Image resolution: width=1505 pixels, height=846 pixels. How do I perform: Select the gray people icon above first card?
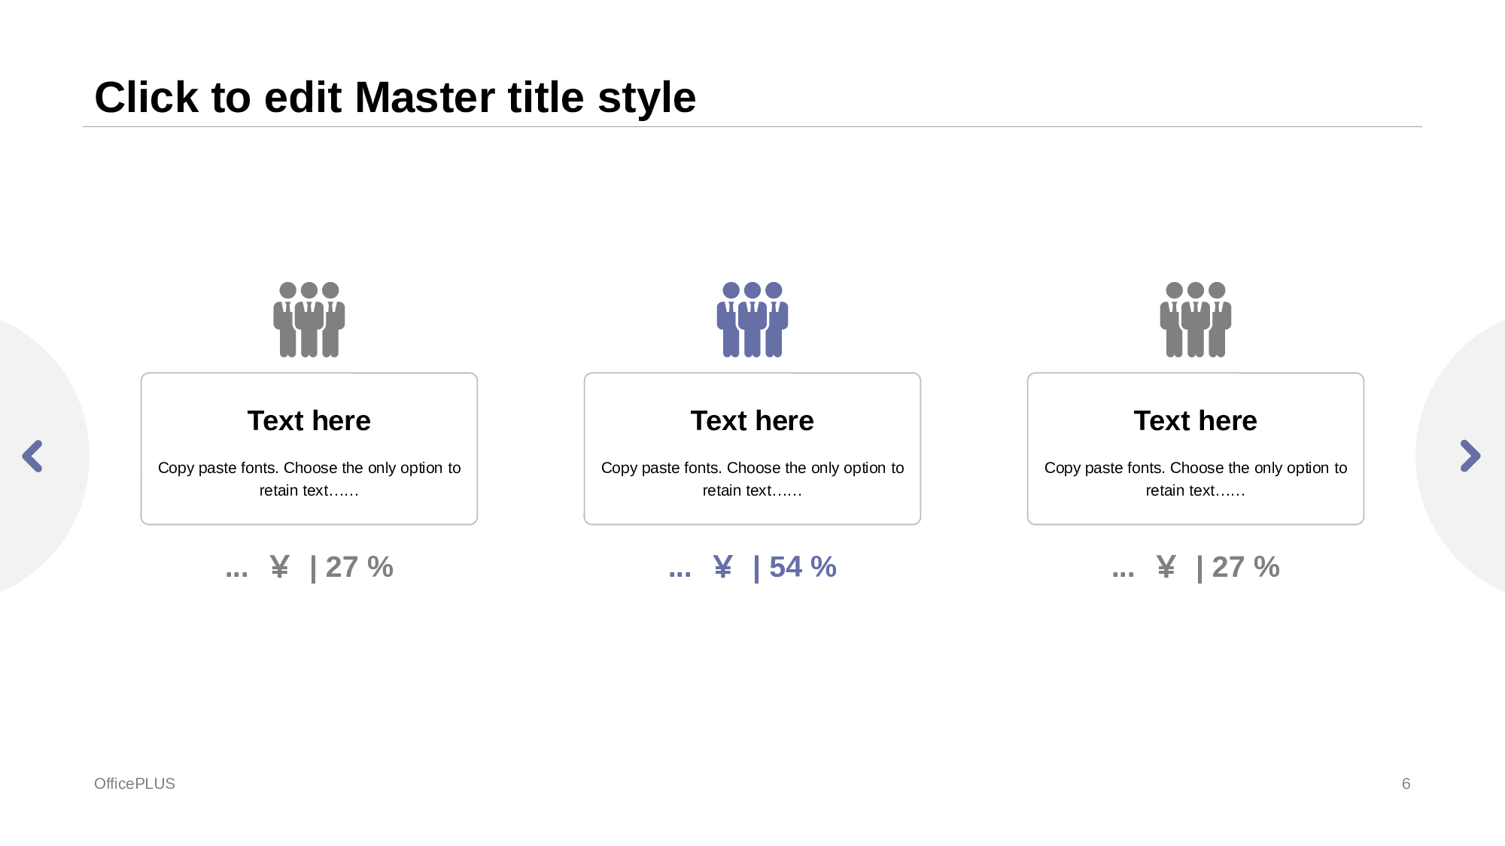click(309, 320)
